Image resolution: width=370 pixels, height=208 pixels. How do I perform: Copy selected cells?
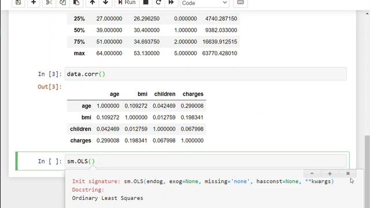(62, 2)
